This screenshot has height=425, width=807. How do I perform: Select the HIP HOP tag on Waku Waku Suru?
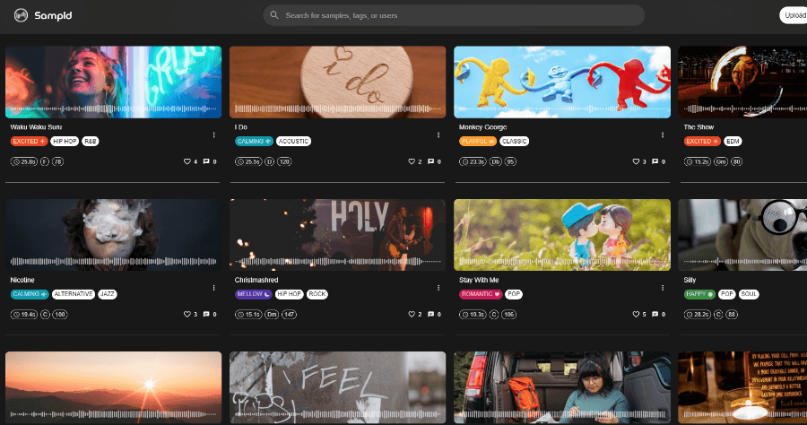coord(65,141)
